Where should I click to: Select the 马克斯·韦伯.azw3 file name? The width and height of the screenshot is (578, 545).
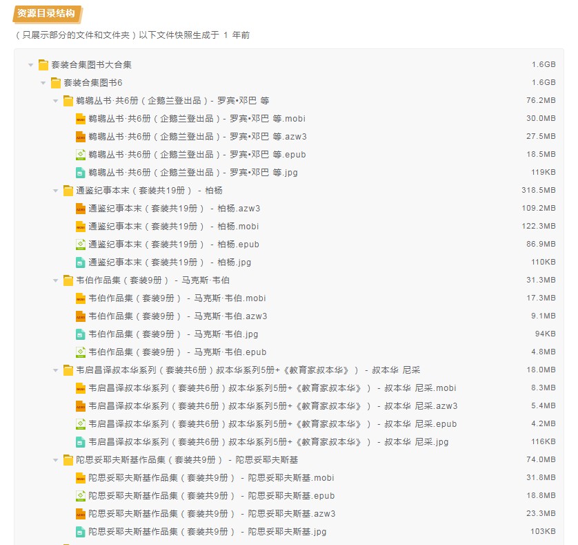[x=178, y=316]
